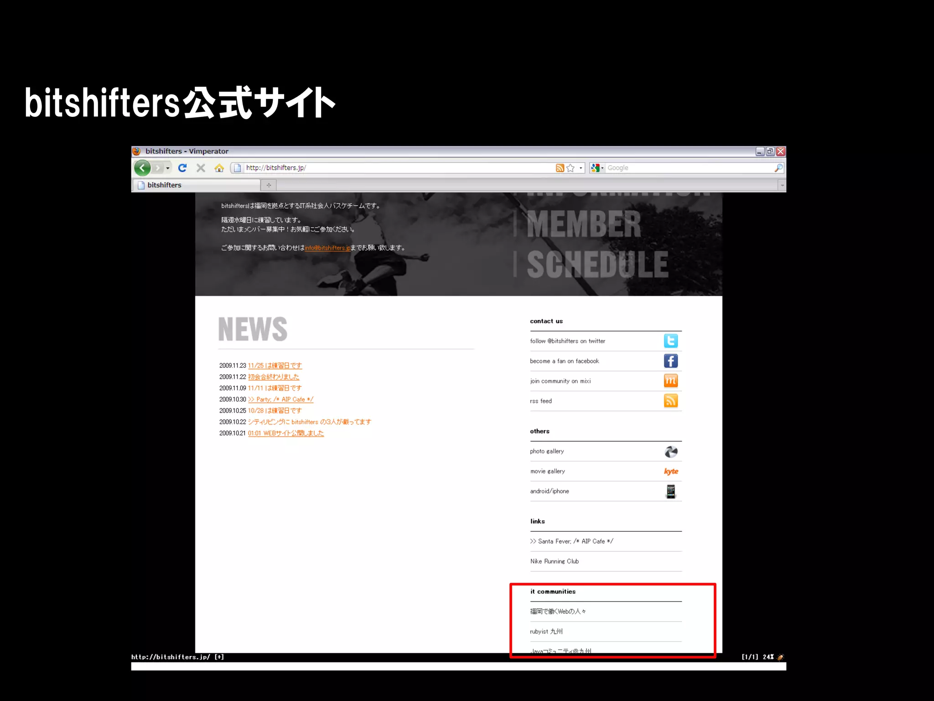Click the Firefox icon in the title bar
Viewport: 934px width, 701px height.
tap(136, 151)
